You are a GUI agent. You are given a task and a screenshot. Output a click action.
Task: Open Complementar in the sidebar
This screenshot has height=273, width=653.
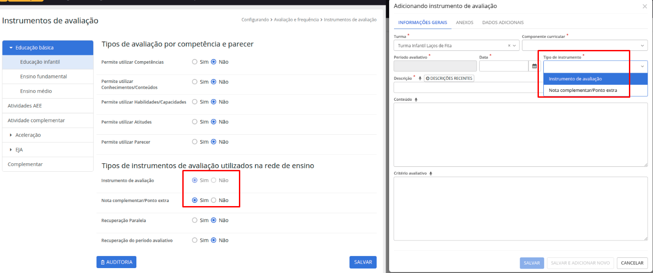click(48, 164)
